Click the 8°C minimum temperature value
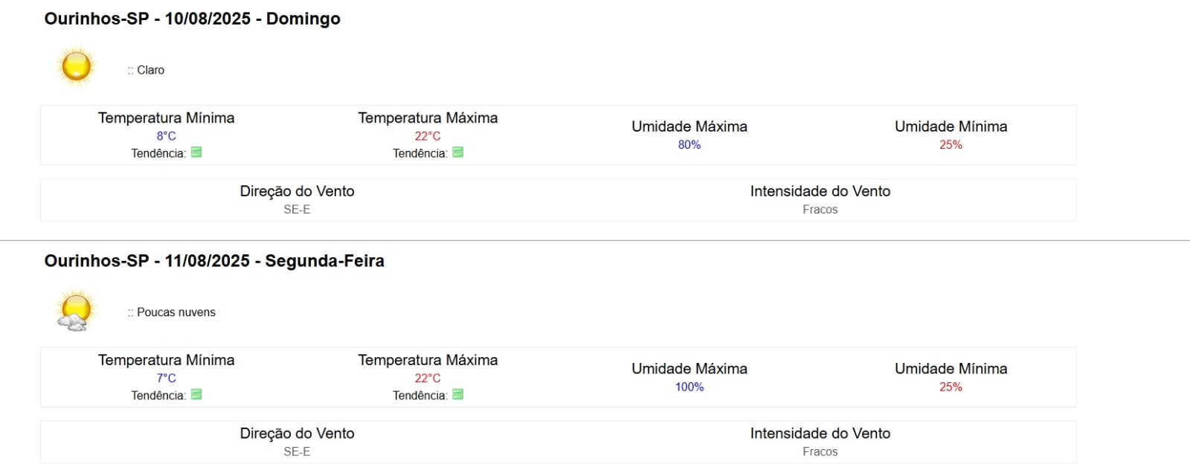Viewport: 1190px width, 470px height. 166,136
